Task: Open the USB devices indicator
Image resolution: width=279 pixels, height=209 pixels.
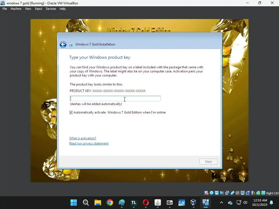Action: (232, 193)
